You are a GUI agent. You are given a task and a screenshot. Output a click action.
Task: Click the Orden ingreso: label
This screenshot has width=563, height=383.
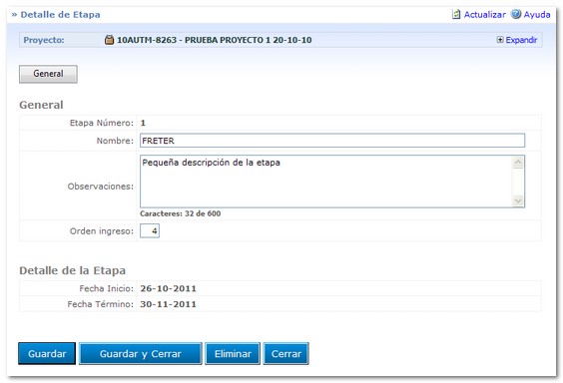point(102,231)
